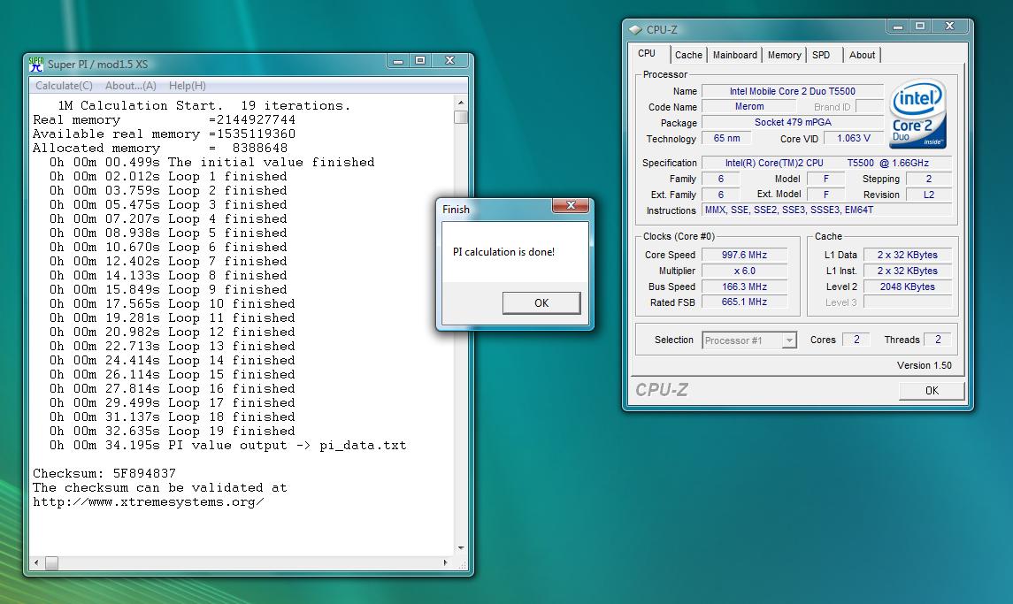Click the 'The initial value finished' line
The height and width of the screenshot is (604, 1013).
[212, 162]
